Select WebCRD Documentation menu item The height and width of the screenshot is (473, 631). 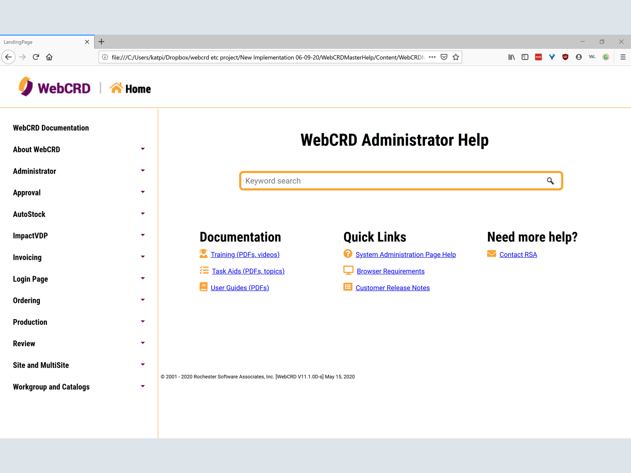[51, 128]
